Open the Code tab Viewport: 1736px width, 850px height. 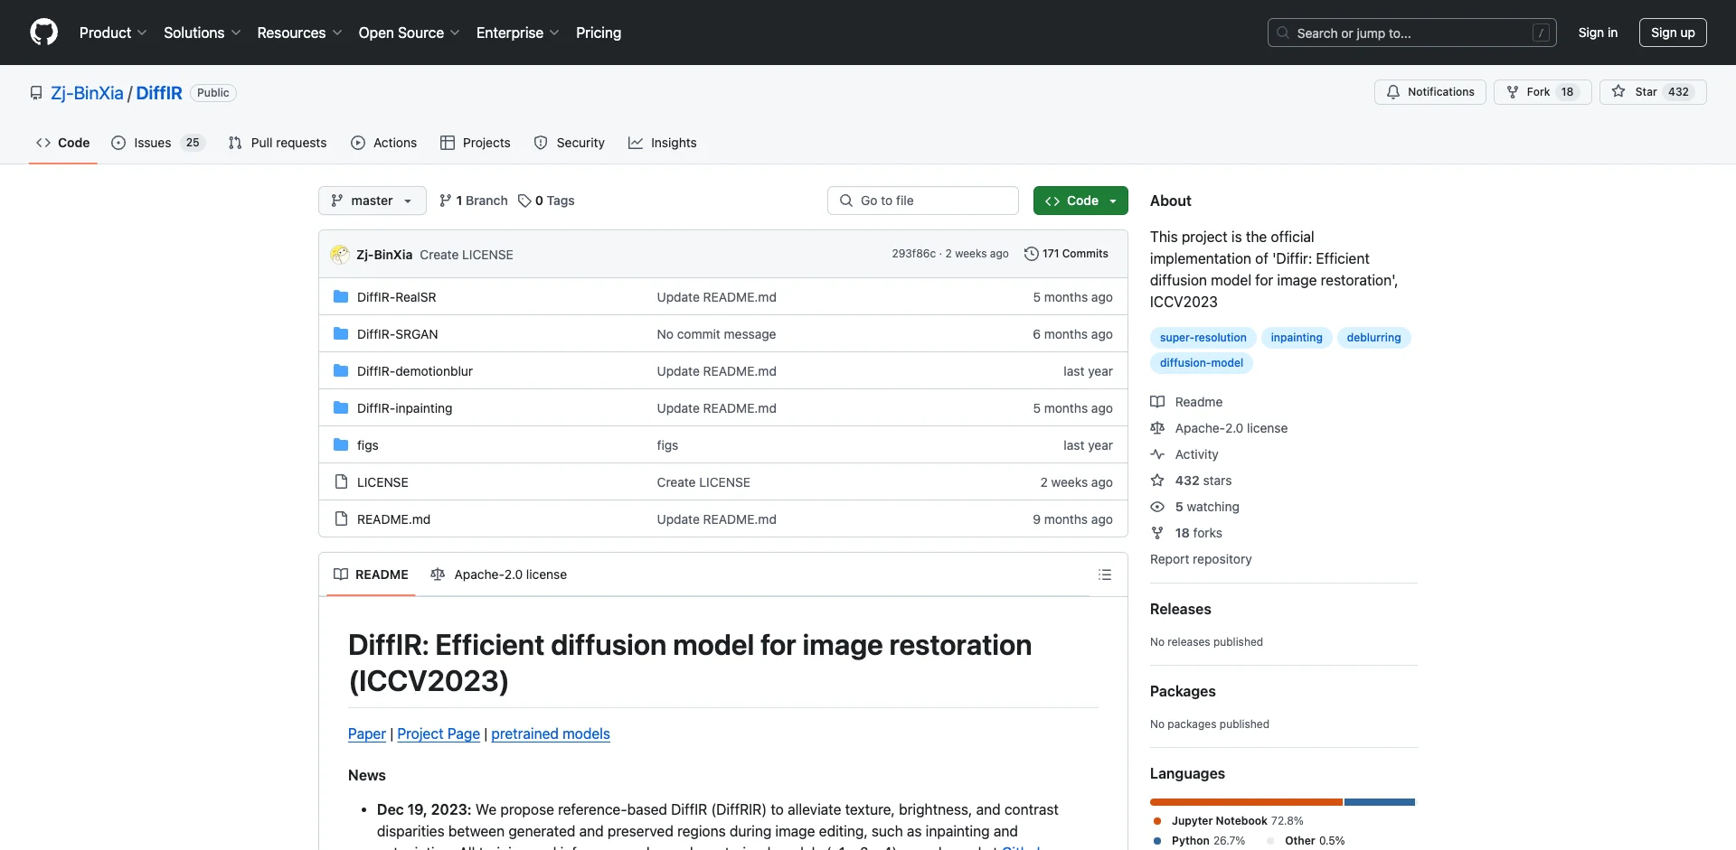[x=62, y=143]
